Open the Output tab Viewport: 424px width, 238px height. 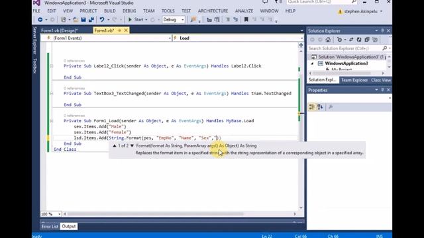tap(69, 226)
